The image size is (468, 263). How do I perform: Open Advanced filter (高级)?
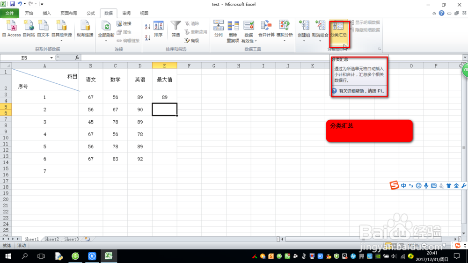(192, 41)
